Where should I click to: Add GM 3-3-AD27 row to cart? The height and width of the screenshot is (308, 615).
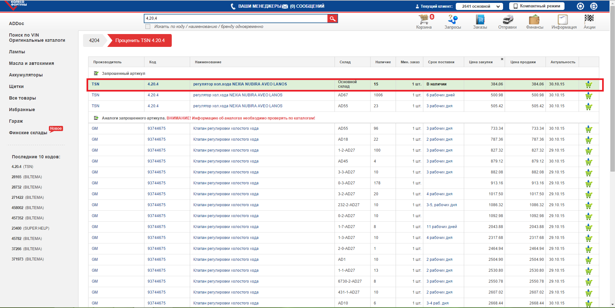point(589,173)
